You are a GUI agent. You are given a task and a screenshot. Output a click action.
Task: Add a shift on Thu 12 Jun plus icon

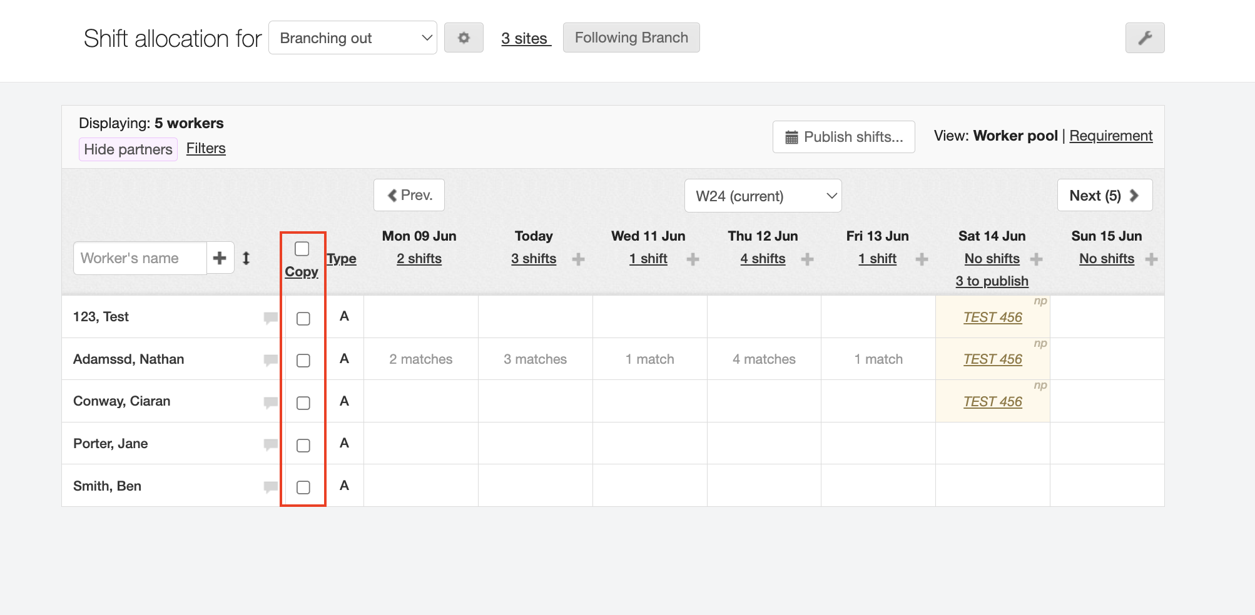tap(807, 259)
